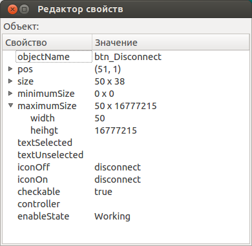Edit the btn_Disconnect value
252x246 pixels.
click(128, 57)
